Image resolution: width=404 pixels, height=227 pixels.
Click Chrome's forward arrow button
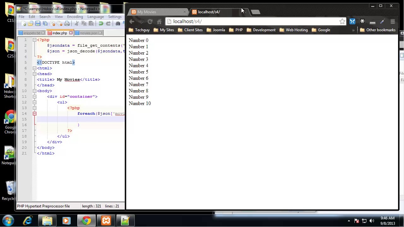point(141,21)
